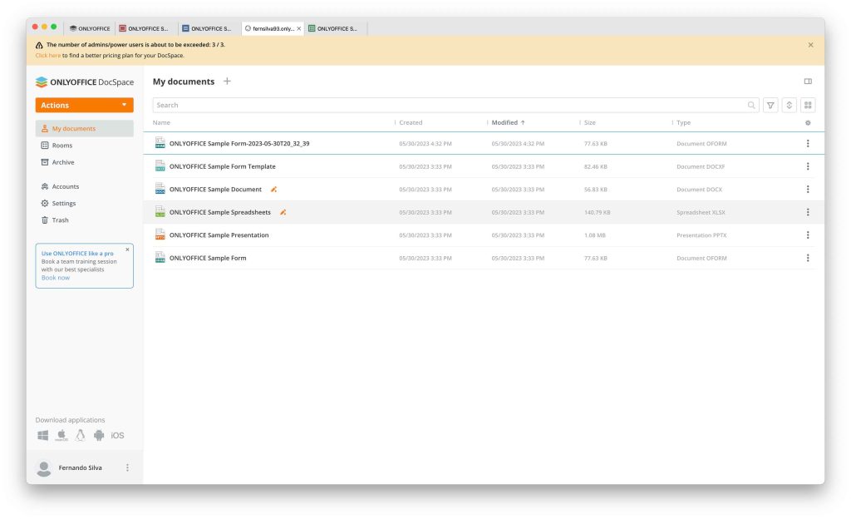
Task: Open options menu for Sample Presentation
Action: click(808, 235)
